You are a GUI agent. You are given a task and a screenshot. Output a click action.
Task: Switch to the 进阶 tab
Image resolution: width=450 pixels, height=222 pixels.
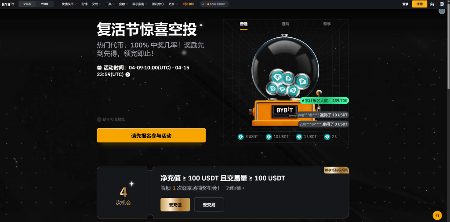point(285,24)
